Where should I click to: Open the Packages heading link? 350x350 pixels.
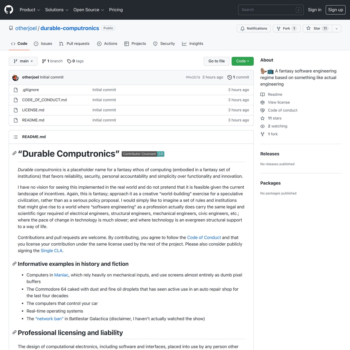click(x=270, y=183)
